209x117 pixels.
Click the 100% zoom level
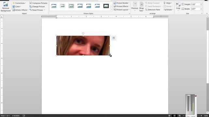[206, 116]
